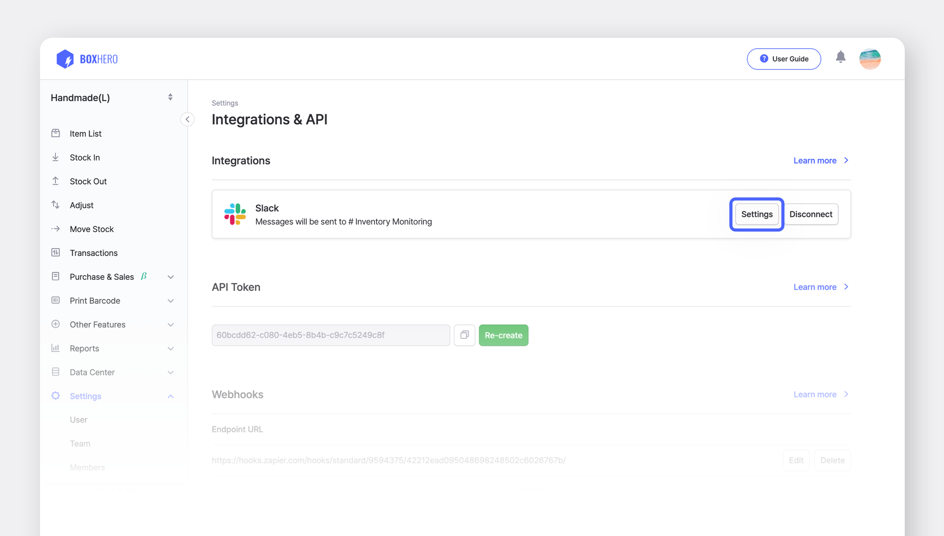Select the Stock Out icon in sidebar
This screenshot has height=536, width=944.
[x=56, y=181]
